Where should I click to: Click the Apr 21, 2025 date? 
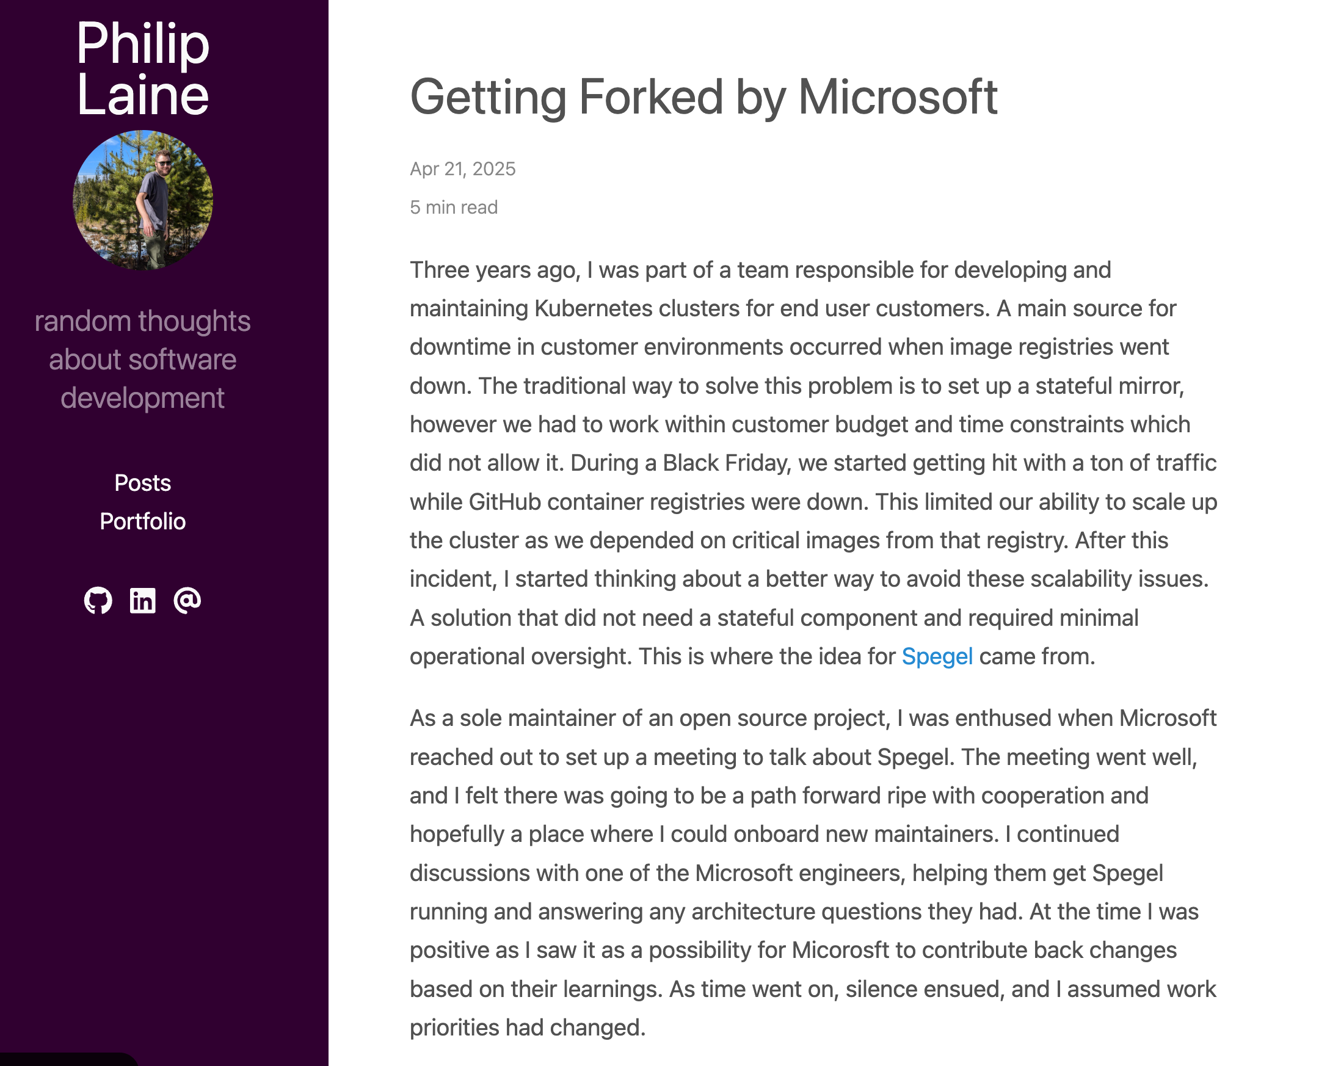463,169
